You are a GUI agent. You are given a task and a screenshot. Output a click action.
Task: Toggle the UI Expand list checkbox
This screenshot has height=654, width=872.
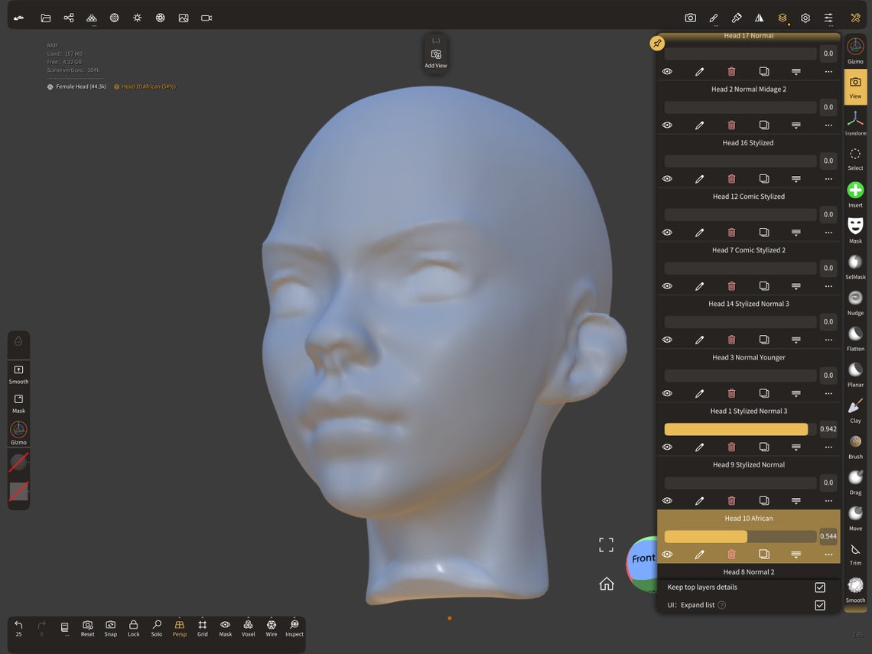point(820,604)
